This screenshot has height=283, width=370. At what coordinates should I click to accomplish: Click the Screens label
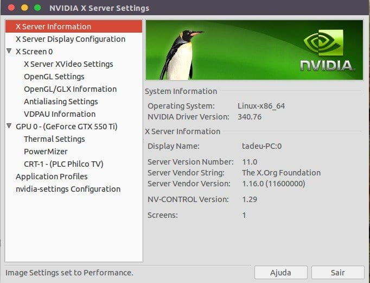162,215
